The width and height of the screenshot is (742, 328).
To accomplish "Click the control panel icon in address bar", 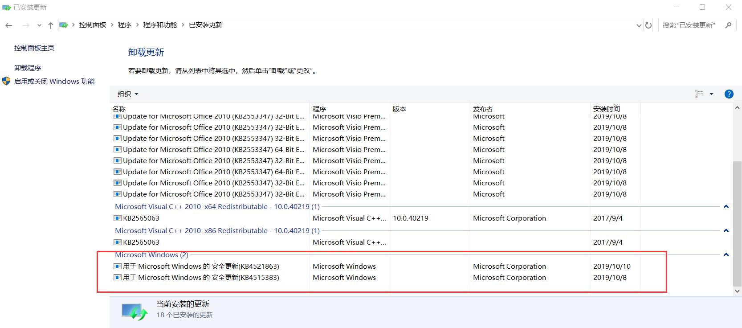I will (x=64, y=25).
